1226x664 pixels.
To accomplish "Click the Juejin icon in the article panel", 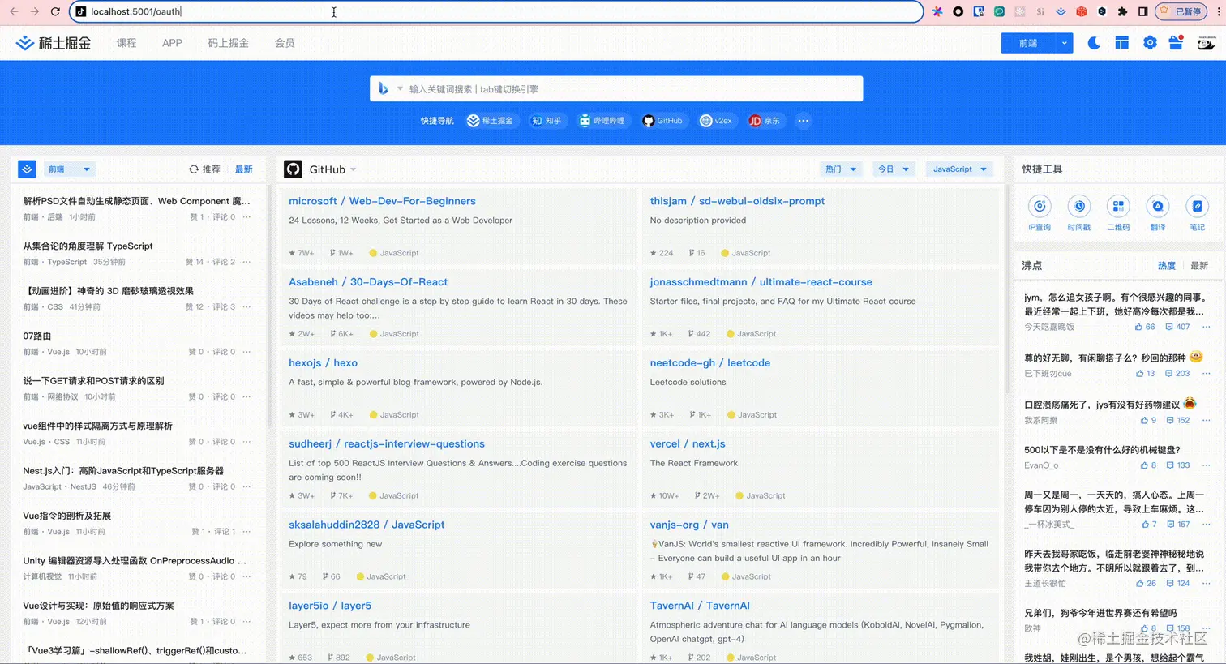I will point(27,169).
